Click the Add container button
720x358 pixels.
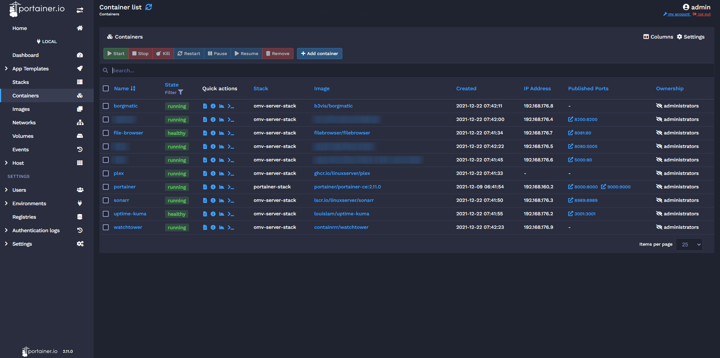pos(319,54)
